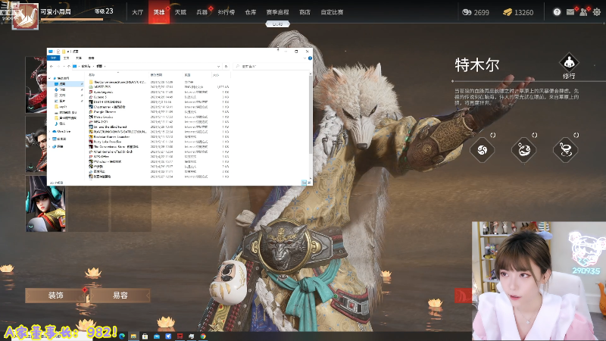
Task: Select the Downloads item in the sidebar
Action: pyautogui.click(x=62, y=89)
